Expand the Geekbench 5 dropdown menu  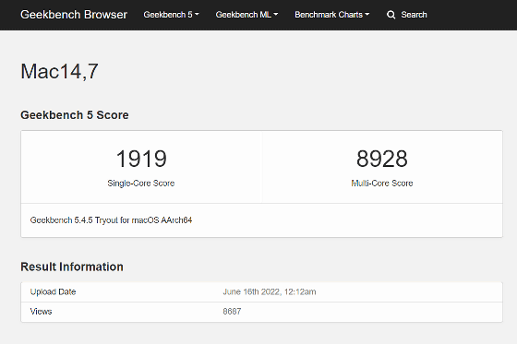pos(171,15)
